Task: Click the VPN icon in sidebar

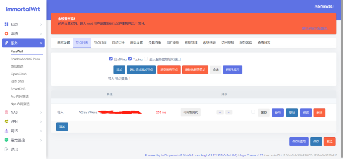Action: 6,122
